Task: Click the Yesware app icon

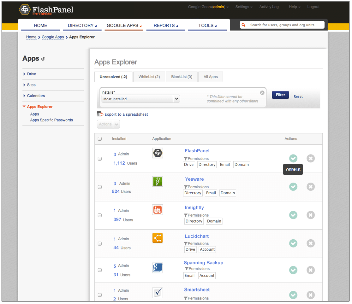Action: click(158, 181)
